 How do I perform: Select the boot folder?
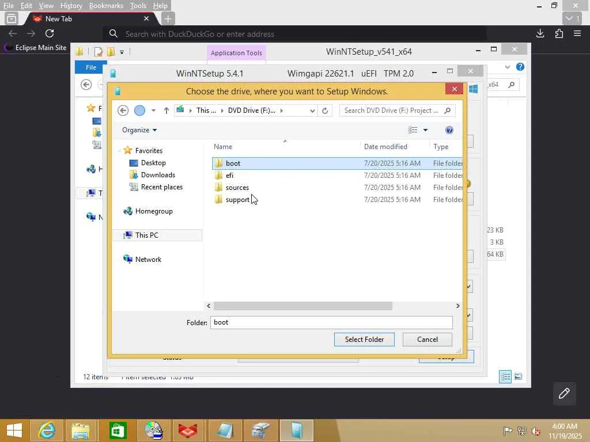(x=337, y=163)
